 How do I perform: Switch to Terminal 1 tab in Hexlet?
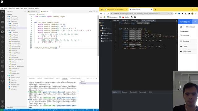133,92
